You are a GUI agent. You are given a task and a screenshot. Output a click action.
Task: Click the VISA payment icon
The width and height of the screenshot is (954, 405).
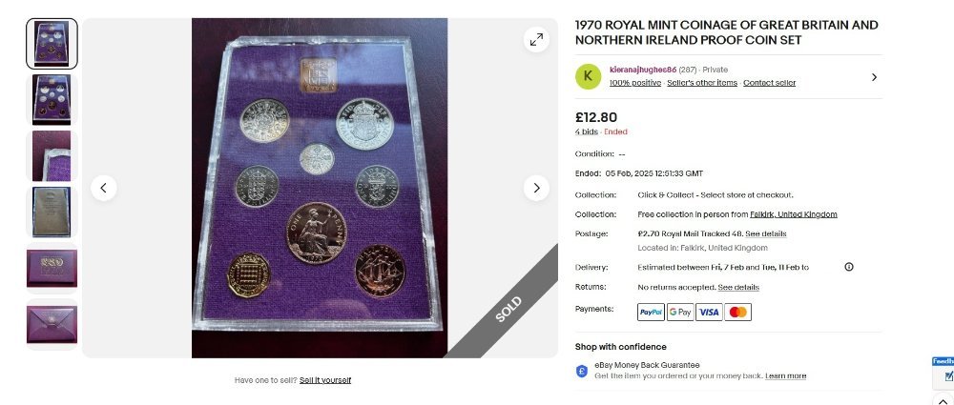tap(709, 312)
